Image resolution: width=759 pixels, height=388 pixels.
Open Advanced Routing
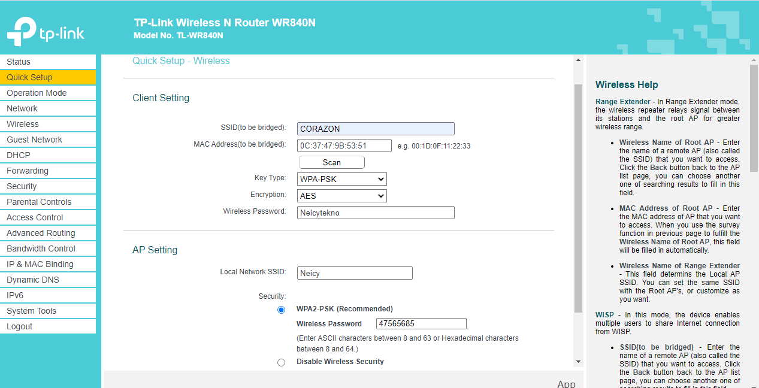pyautogui.click(x=48, y=233)
